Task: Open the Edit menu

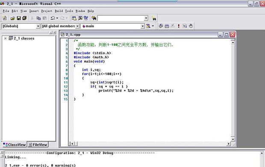Action: tap(15, 11)
